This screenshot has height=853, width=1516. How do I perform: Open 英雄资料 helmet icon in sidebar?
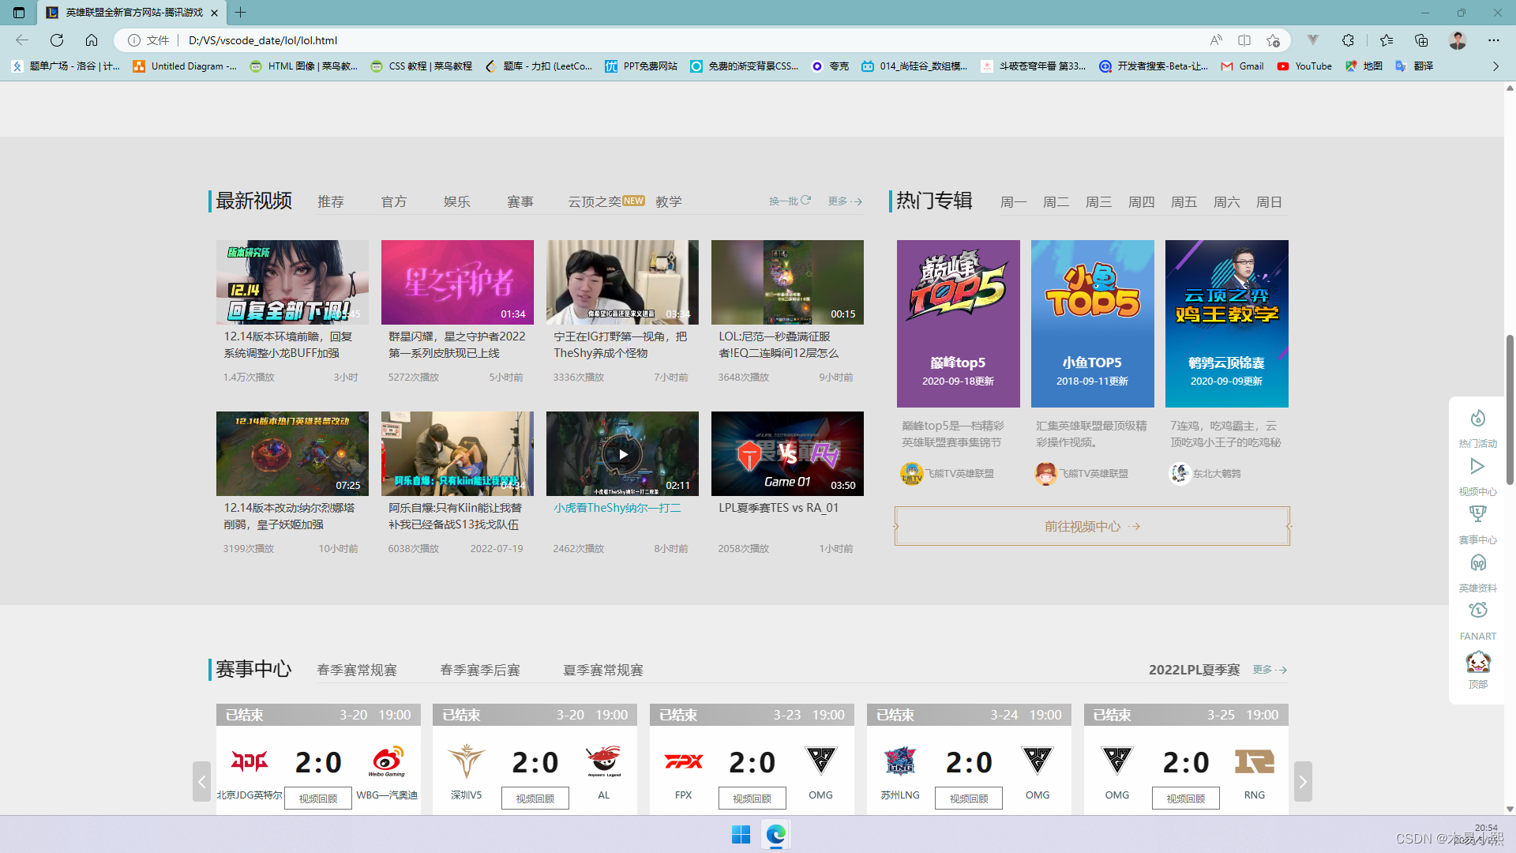pos(1477,563)
